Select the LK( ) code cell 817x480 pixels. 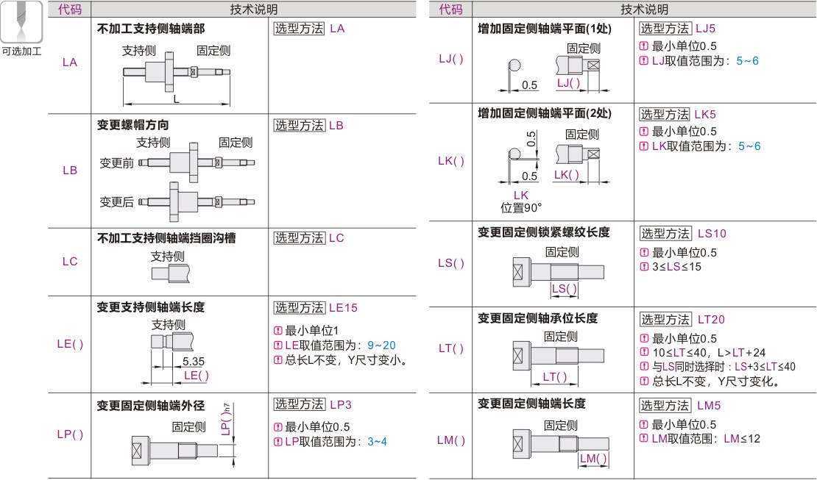coord(450,161)
